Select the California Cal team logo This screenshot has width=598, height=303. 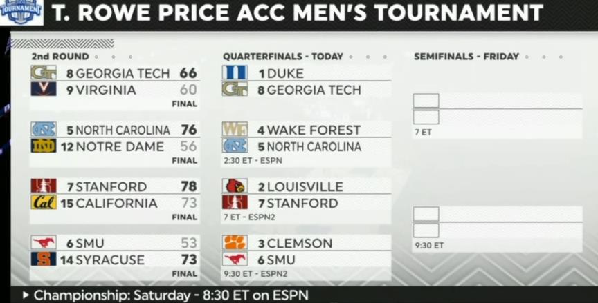click(x=43, y=203)
